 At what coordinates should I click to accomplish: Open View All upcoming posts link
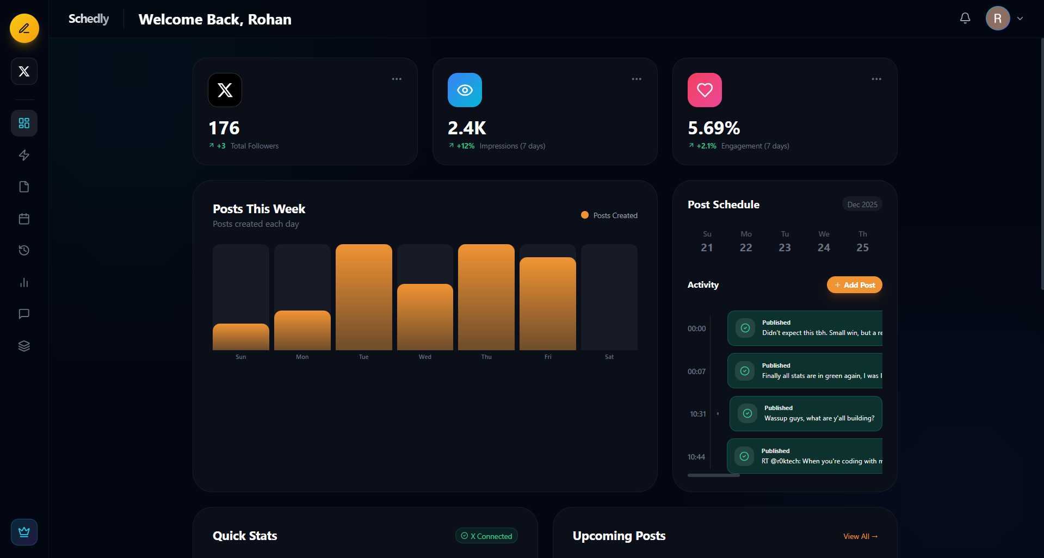(x=860, y=536)
